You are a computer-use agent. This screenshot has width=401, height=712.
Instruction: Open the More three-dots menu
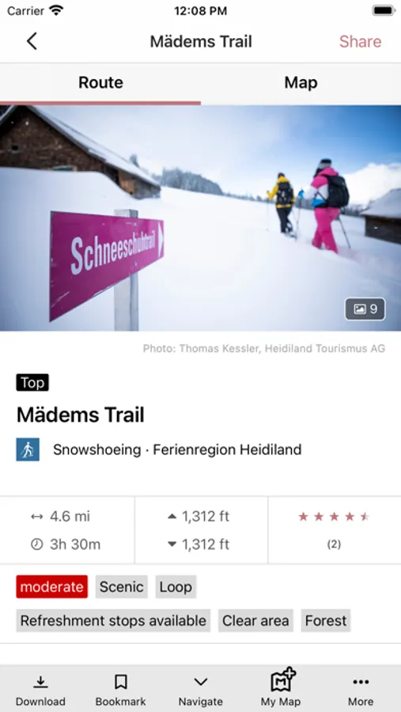click(361, 682)
